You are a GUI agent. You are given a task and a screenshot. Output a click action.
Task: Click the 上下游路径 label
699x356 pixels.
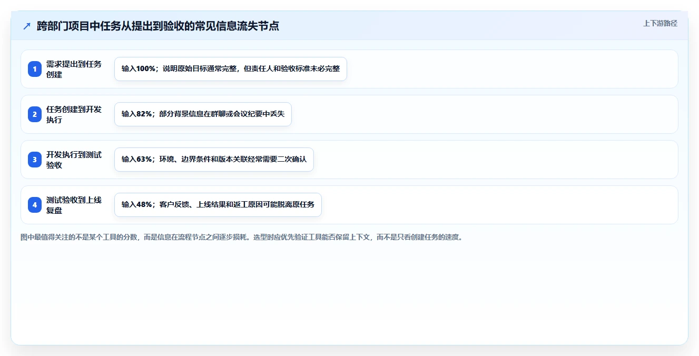(660, 24)
